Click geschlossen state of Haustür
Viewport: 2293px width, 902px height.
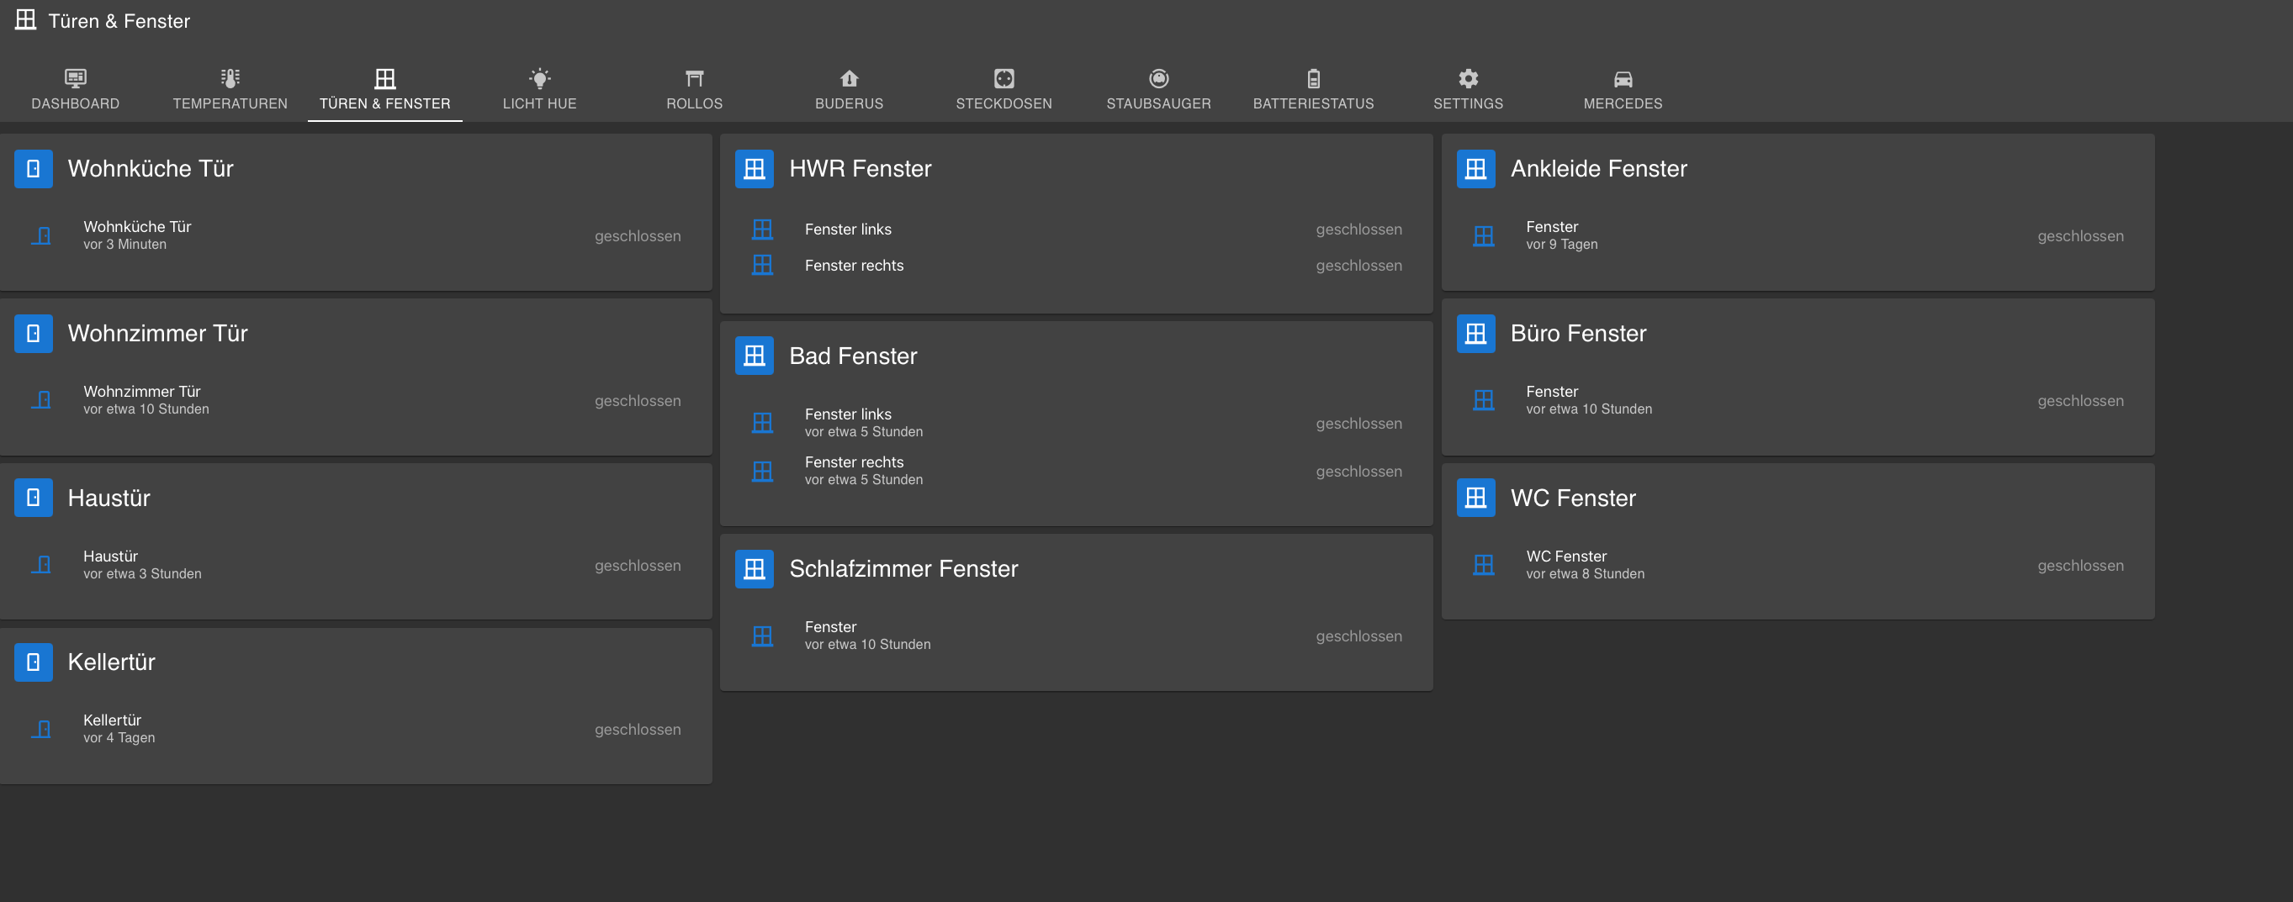point(638,565)
